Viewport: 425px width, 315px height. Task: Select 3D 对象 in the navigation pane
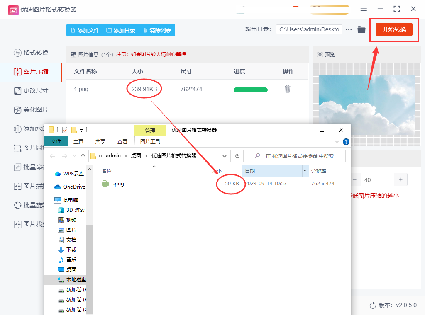(71, 210)
